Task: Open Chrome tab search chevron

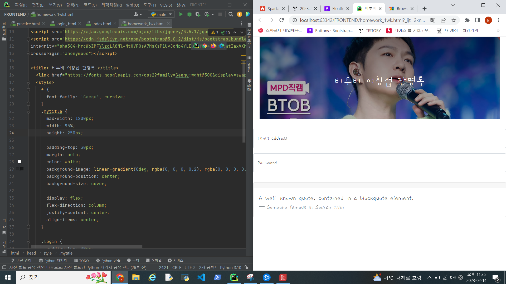Action: coord(453,5)
